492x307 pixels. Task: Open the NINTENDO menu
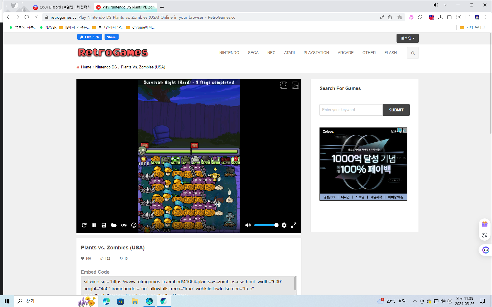(229, 53)
